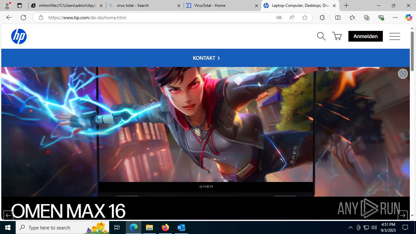Open Task View
This screenshot has height=234, width=416.
coord(117,227)
